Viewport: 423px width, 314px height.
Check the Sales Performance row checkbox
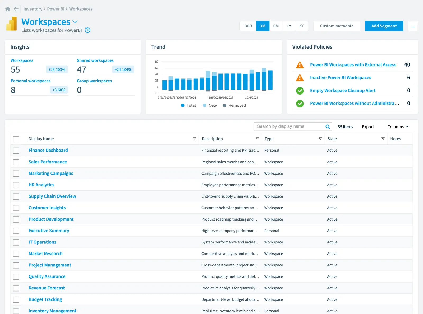16,162
